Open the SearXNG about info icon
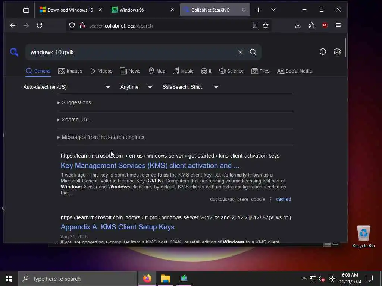The width and height of the screenshot is (382, 286). pos(323,51)
